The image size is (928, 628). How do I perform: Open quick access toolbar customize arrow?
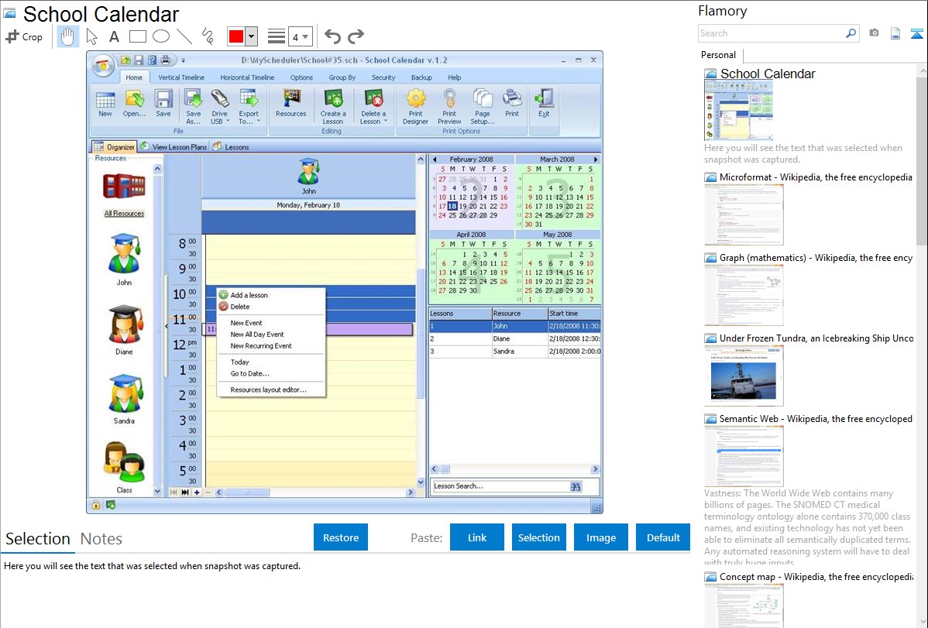click(184, 60)
